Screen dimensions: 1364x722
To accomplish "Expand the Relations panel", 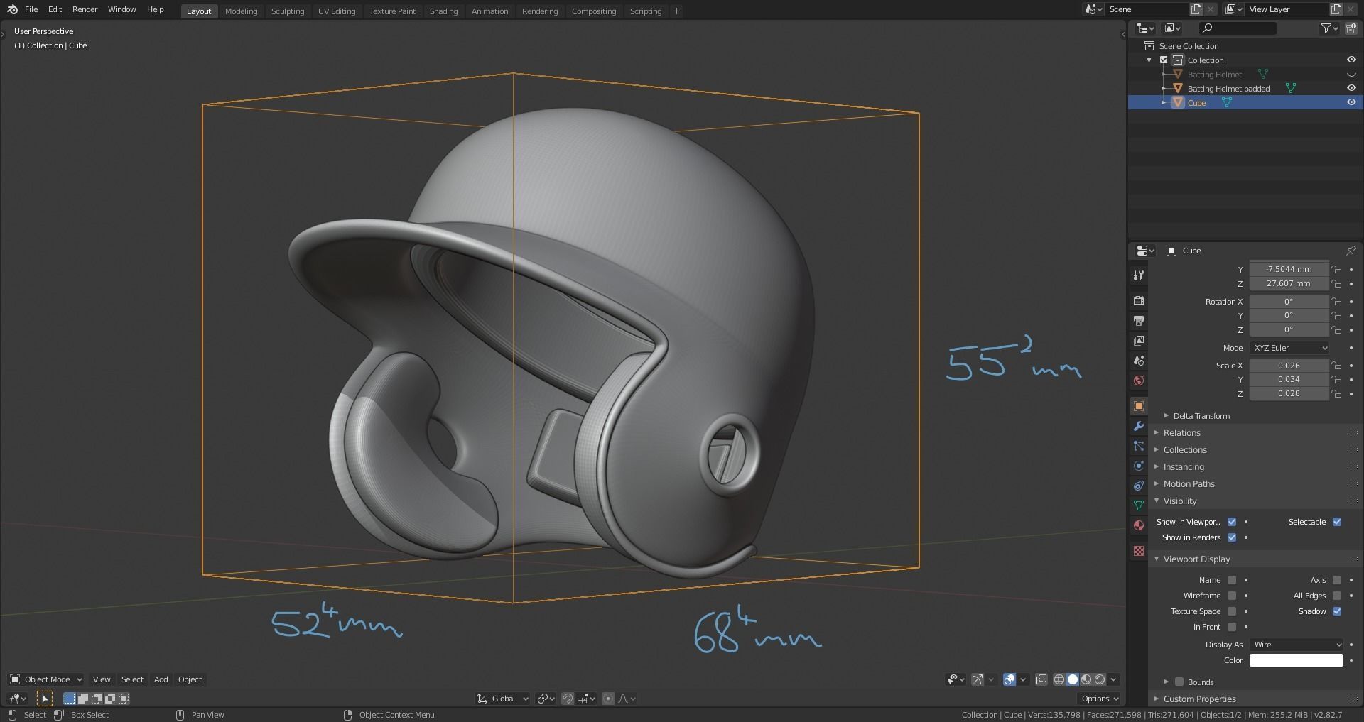I will [1181, 433].
